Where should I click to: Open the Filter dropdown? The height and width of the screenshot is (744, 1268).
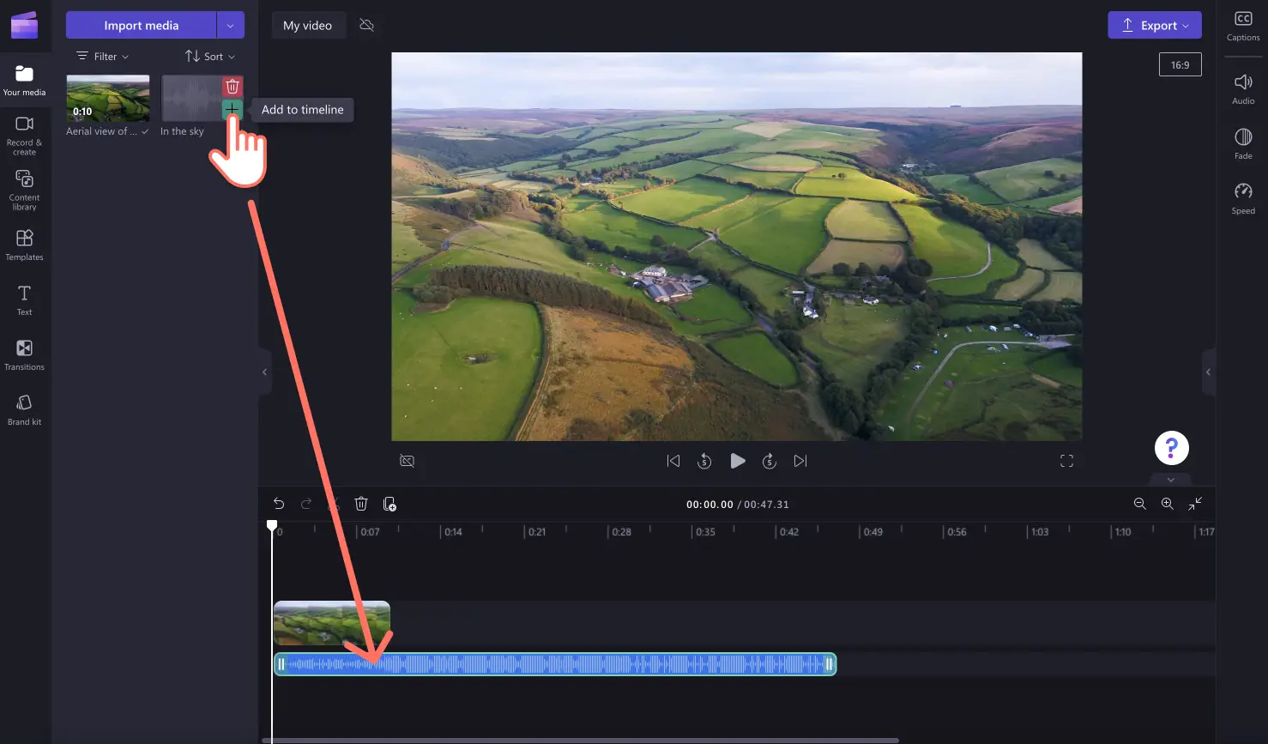(x=103, y=57)
